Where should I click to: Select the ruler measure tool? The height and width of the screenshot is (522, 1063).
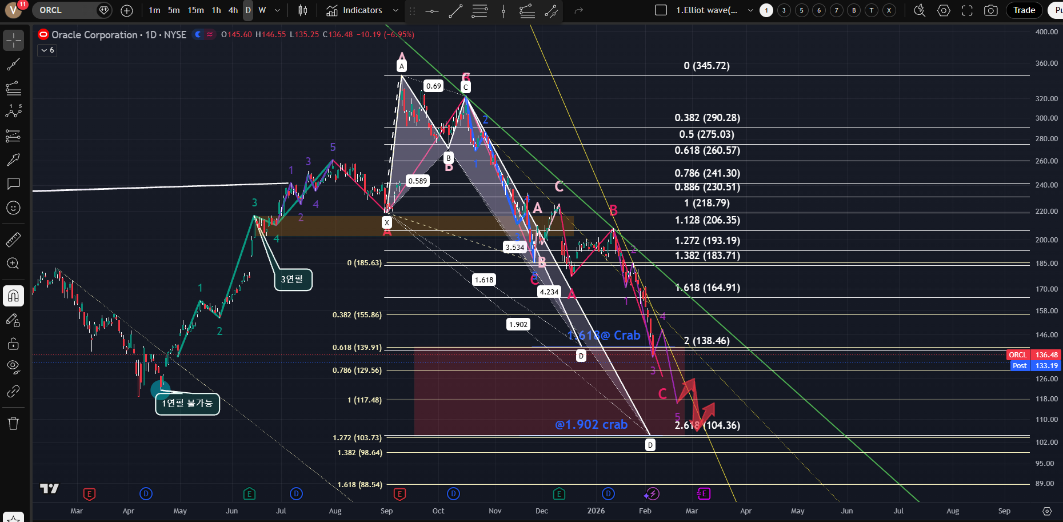pos(13,240)
